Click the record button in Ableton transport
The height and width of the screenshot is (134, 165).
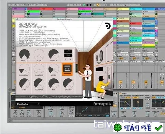(x=91, y=5)
